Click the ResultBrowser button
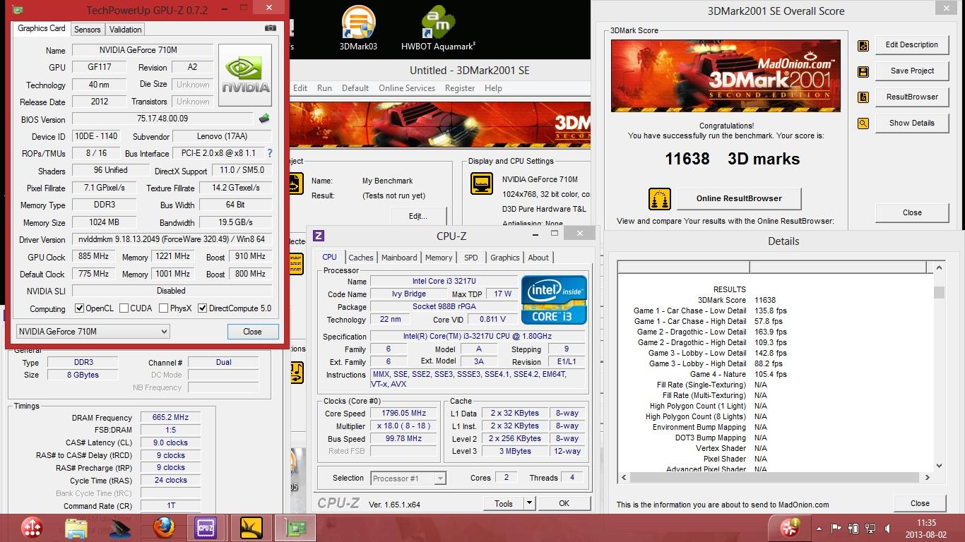This screenshot has width=965, height=542. (912, 97)
